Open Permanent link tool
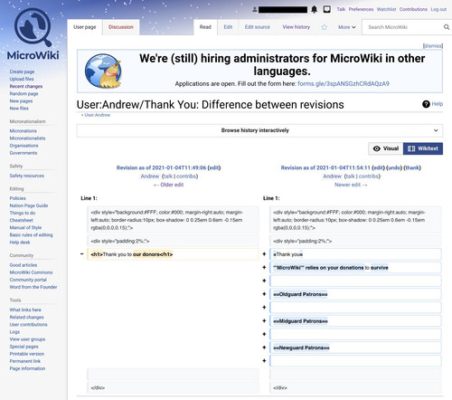The height and width of the screenshot is (400, 452). click(x=25, y=361)
